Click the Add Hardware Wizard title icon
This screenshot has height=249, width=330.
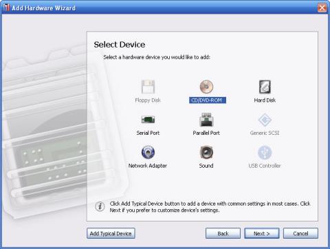point(6,8)
